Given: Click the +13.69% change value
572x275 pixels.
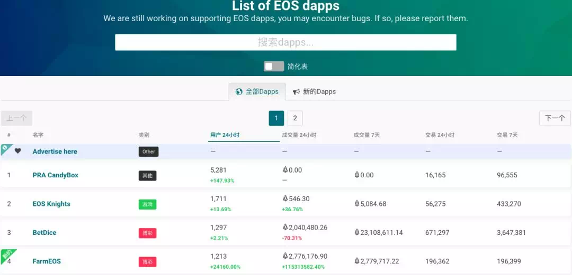Looking at the screenshot, I should pyautogui.click(x=221, y=209).
